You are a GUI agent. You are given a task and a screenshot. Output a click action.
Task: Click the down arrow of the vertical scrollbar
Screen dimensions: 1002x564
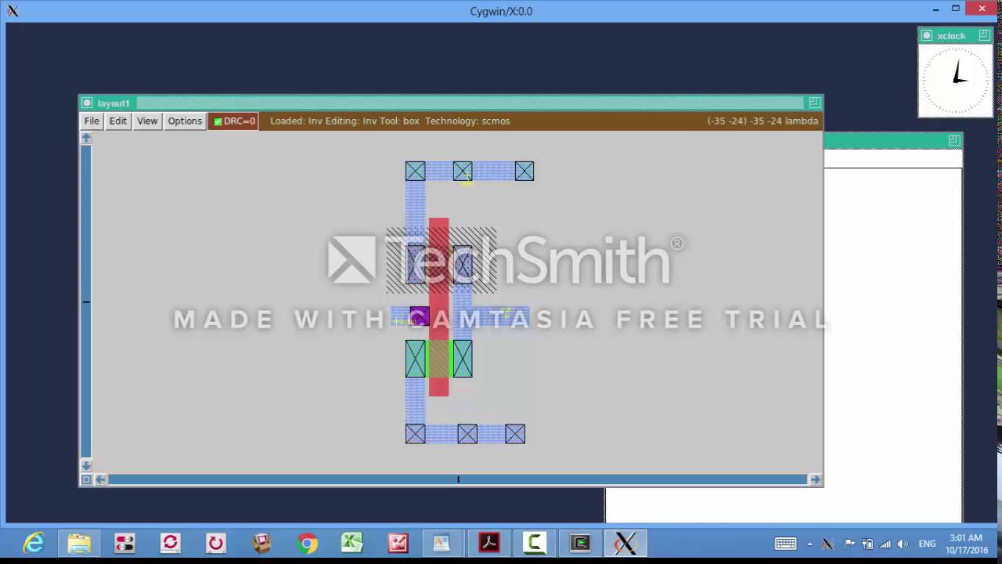tap(86, 465)
